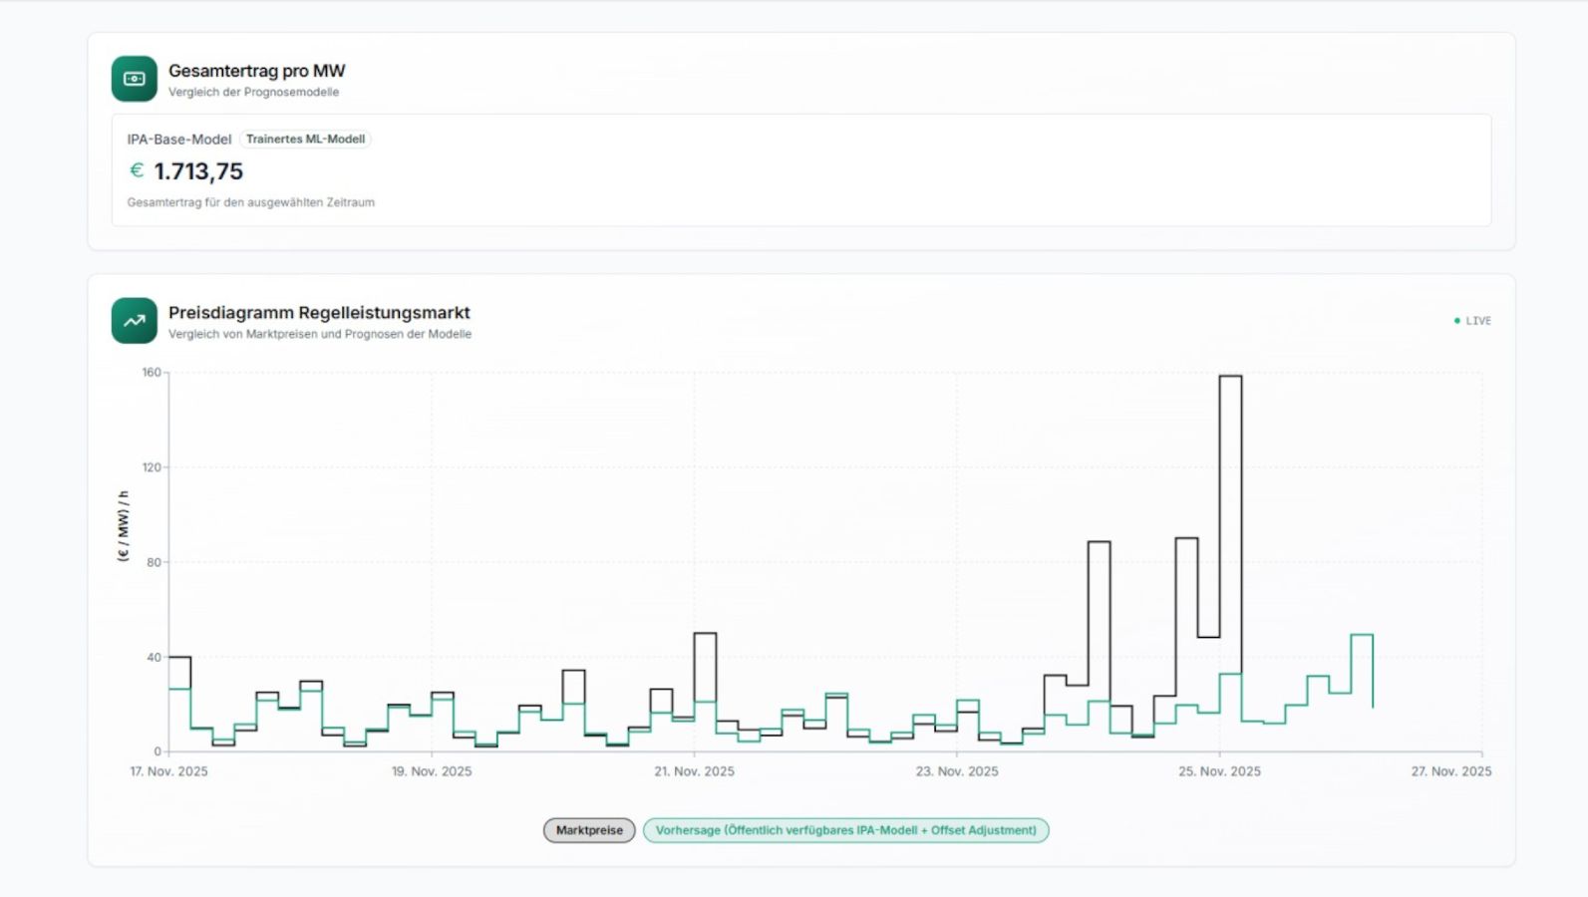Click the Gesamtertrag für den ausgewählten Zeitraum caption

(x=250, y=202)
